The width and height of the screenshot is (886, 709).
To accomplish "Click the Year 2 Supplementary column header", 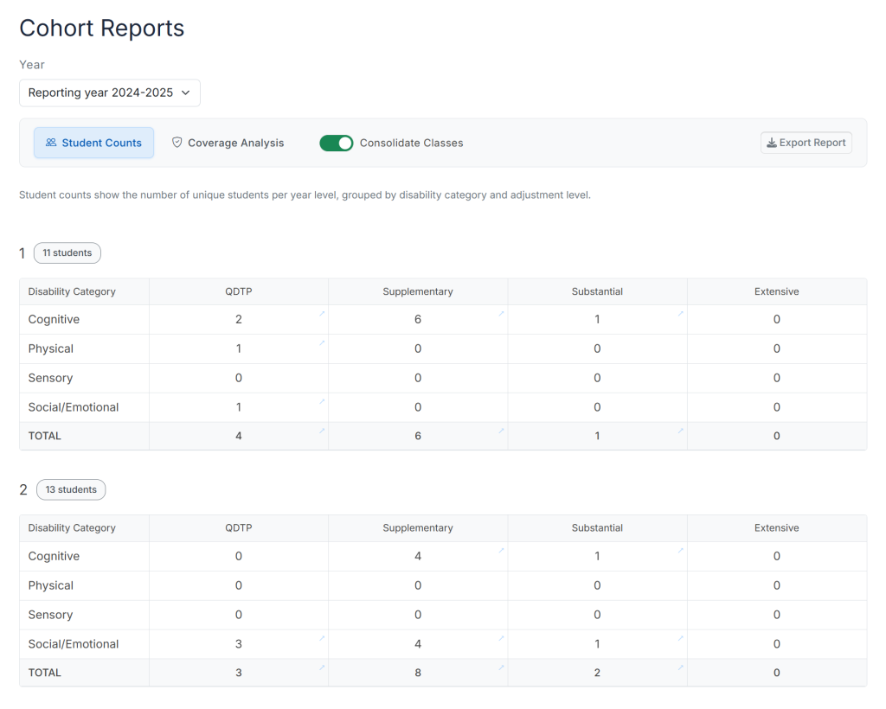I will click(x=418, y=528).
